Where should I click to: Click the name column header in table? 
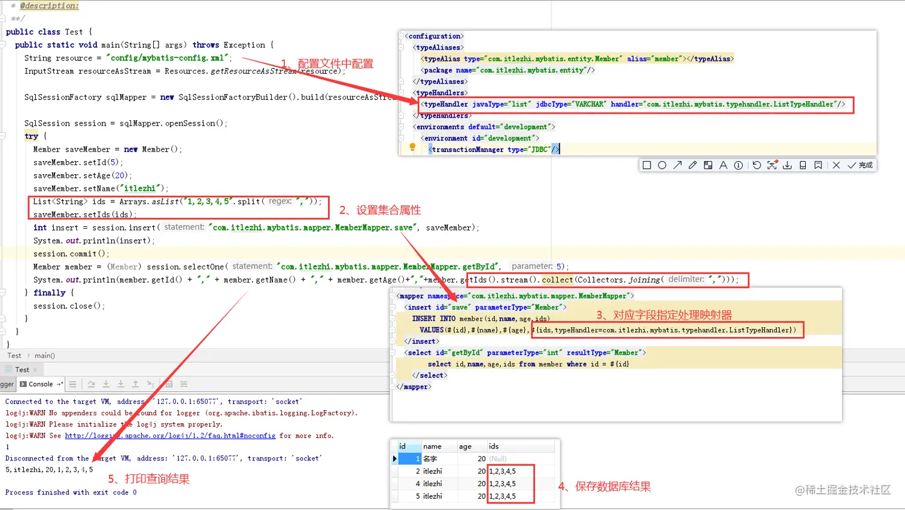tap(439, 447)
